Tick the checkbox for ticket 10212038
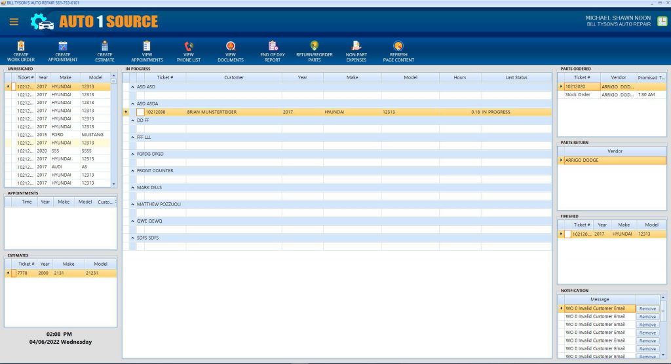The width and height of the screenshot is (671, 364). [140, 112]
